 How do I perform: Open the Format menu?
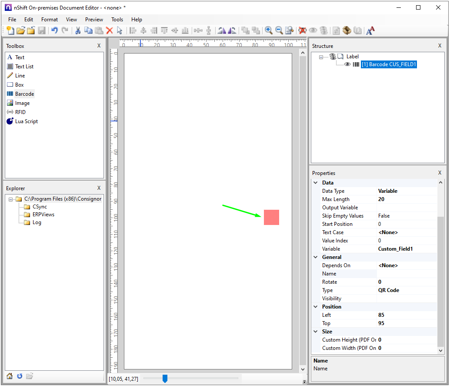[x=50, y=20]
